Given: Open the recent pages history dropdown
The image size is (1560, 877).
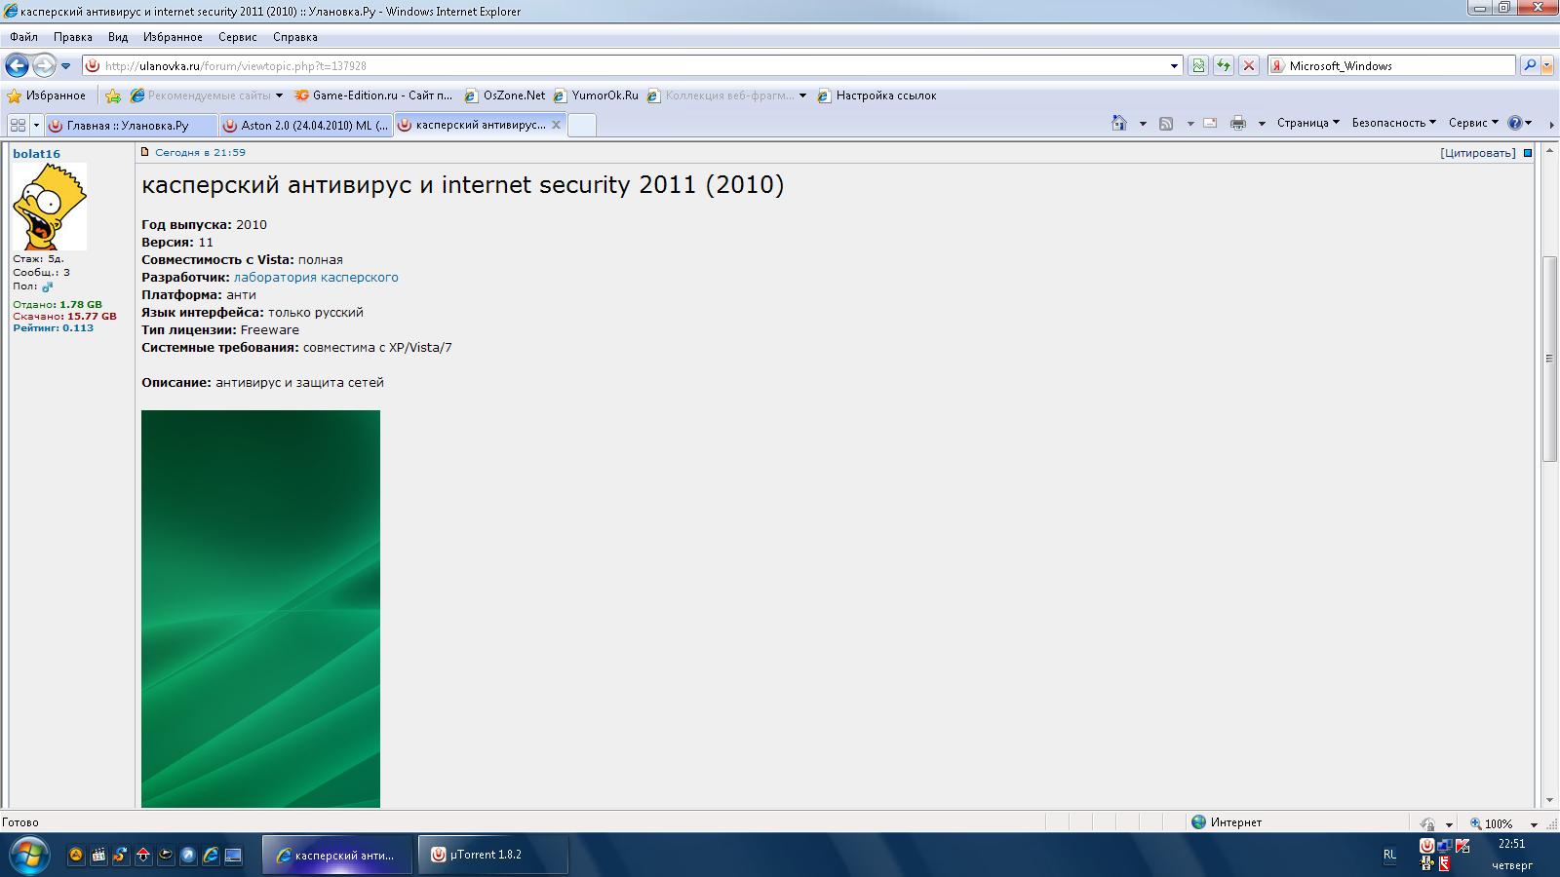Looking at the screenshot, I should (65, 65).
